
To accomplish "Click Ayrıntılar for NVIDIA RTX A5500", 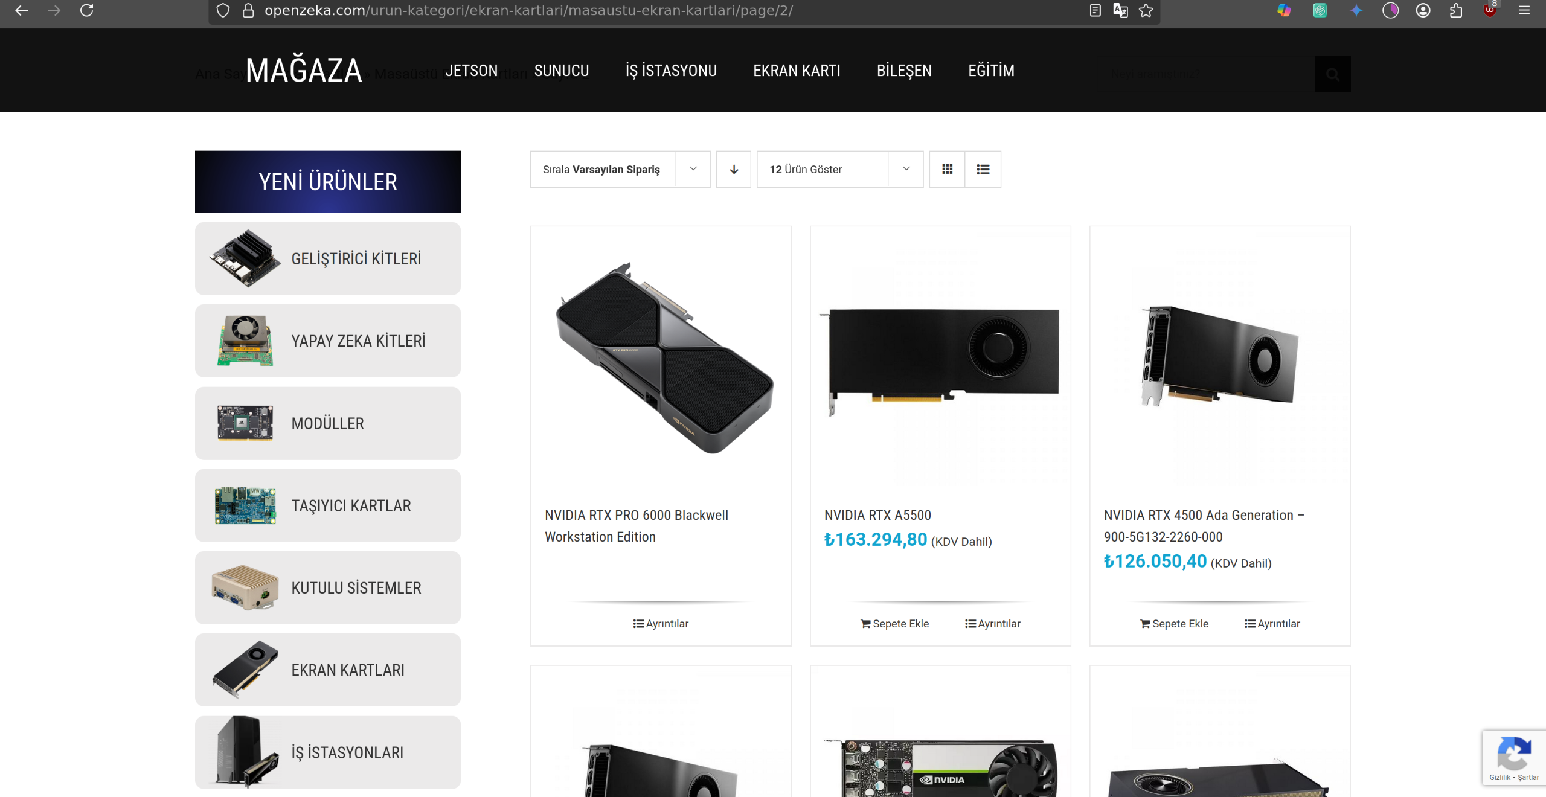I will click(x=993, y=624).
